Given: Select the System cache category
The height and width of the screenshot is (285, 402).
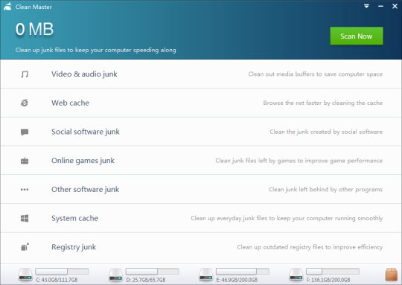Looking at the screenshot, I should [x=201, y=218].
